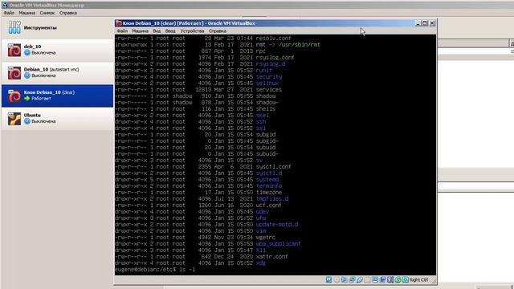Viewport: 514px width, 289px height.
Task: Select the running Клон Debian_10 (clear) entry
Action: (57, 96)
